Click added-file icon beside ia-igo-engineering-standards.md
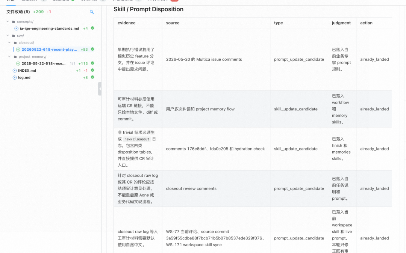The image size is (406, 253). click(16, 29)
